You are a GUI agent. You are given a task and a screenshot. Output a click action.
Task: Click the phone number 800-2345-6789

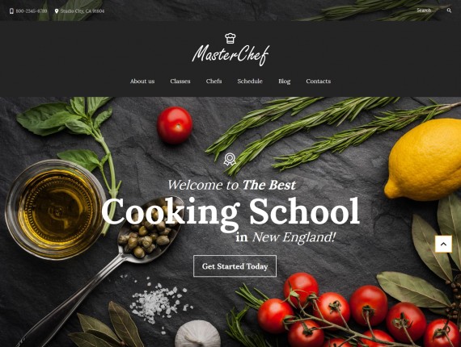click(x=32, y=11)
